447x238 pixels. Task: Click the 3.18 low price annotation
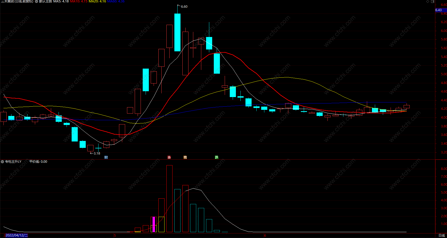click(97, 153)
